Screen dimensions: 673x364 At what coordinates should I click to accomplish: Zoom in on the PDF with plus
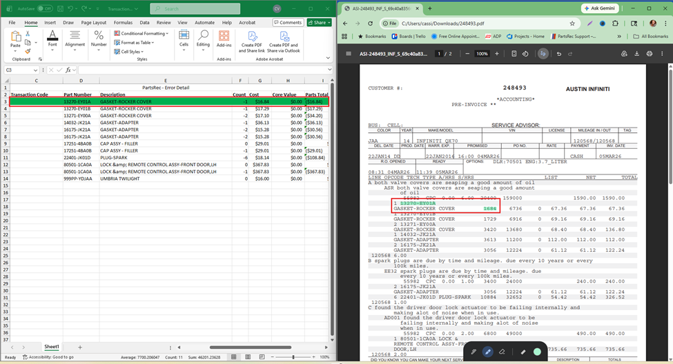[x=496, y=54]
